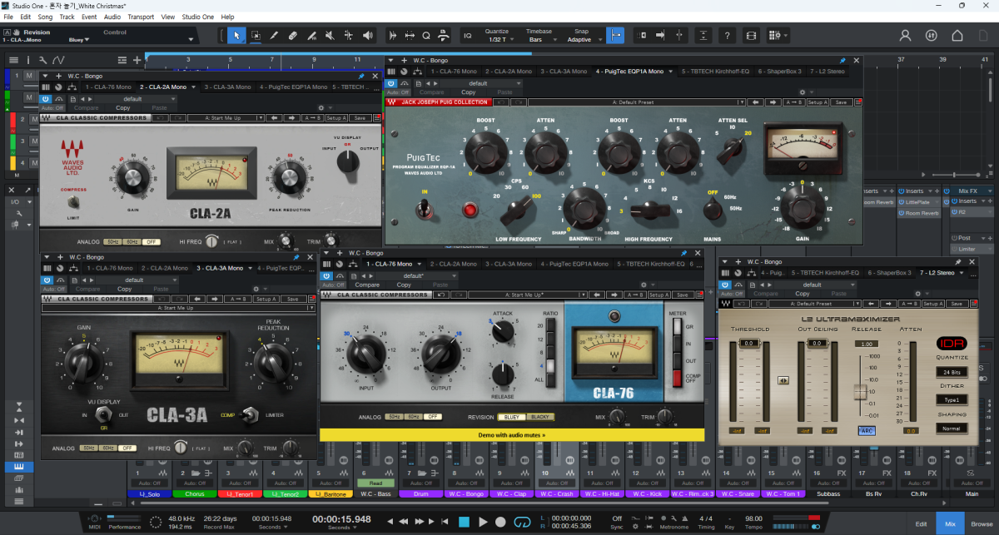Click the stop button in transport
Image resolution: width=999 pixels, height=535 pixels.
pos(464,522)
